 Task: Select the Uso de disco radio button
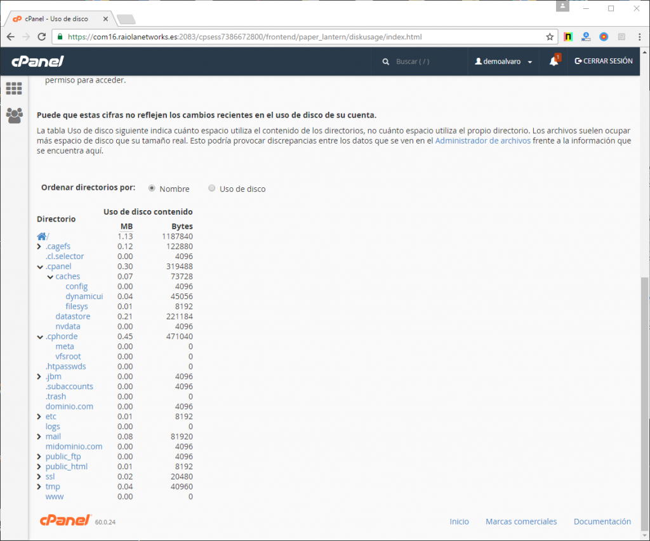212,189
